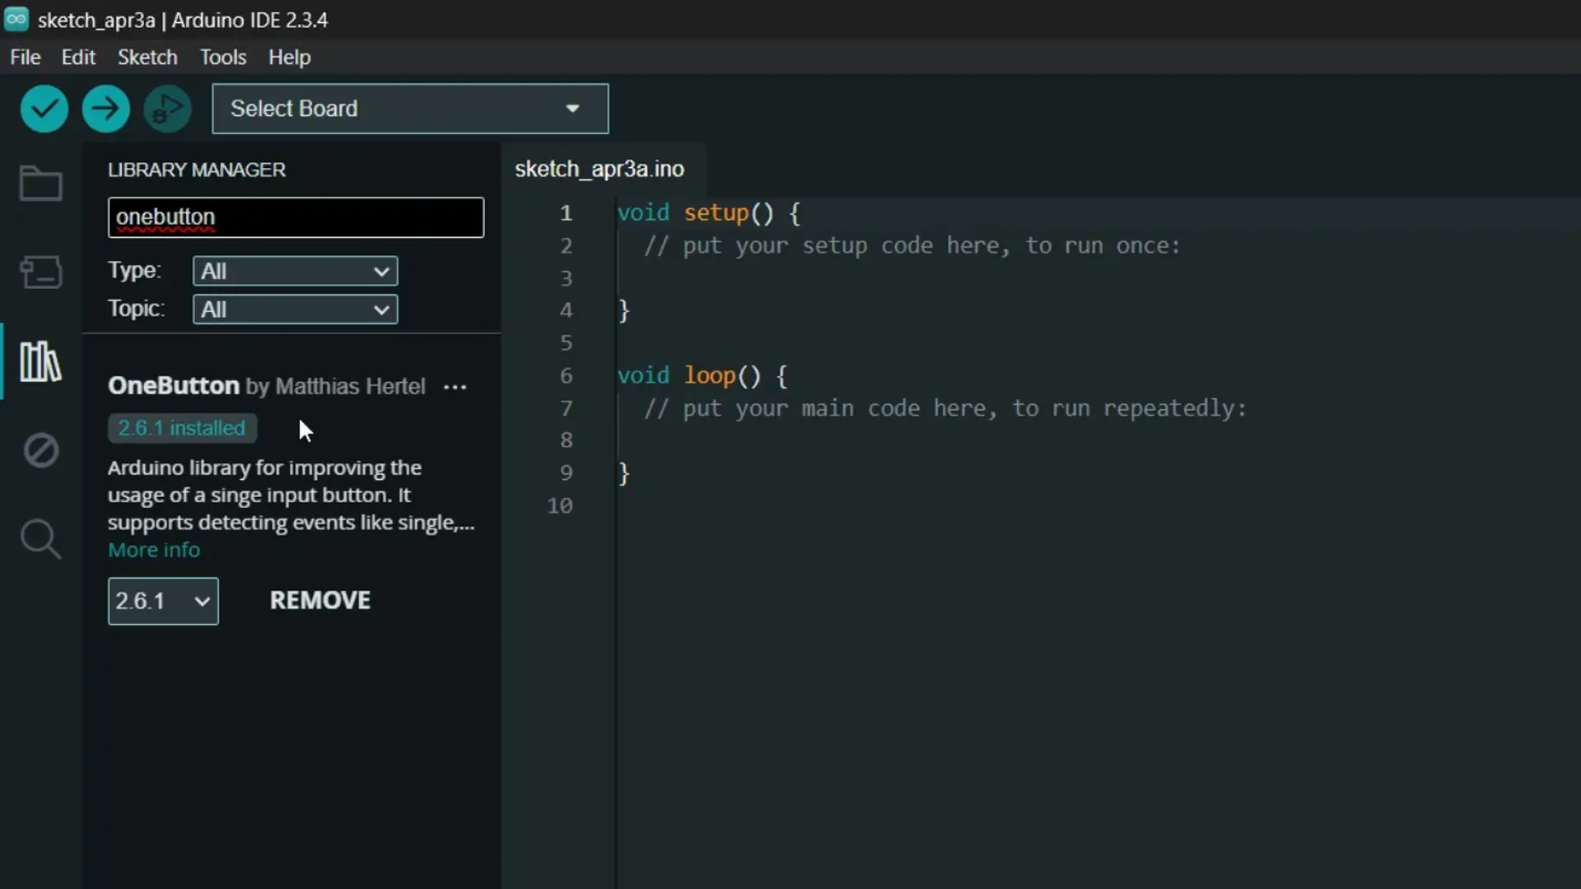Open the Sketch menu
Screen dimensions: 1581x889
pyautogui.click(x=147, y=58)
